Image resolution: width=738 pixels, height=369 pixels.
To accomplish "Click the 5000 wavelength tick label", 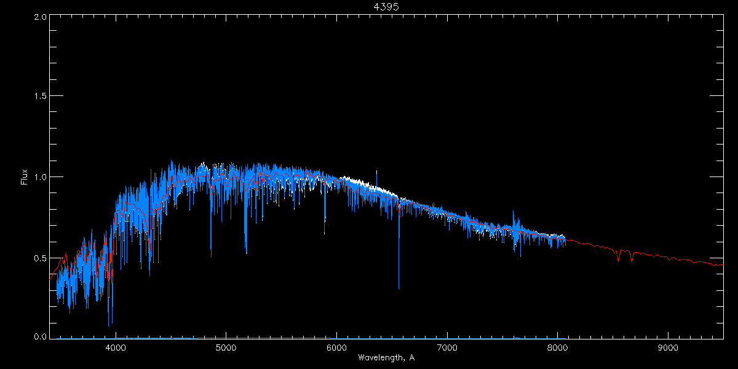I will coord(226,348).
